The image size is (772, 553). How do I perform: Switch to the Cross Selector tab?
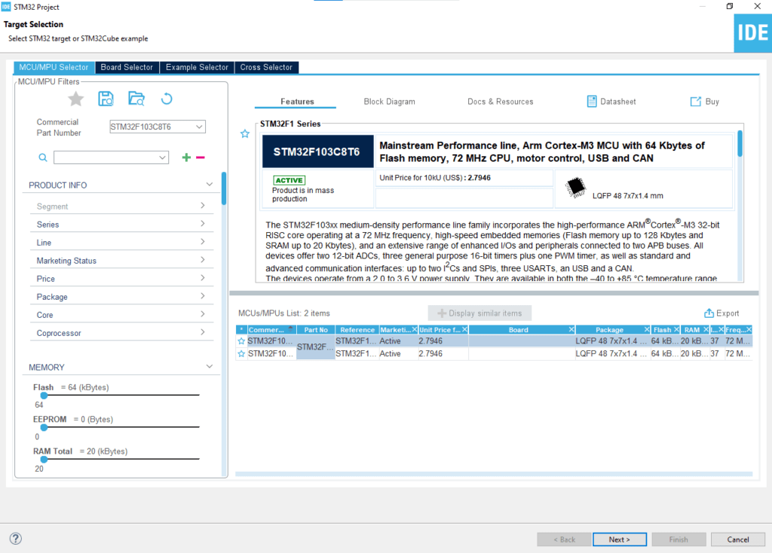266,67
